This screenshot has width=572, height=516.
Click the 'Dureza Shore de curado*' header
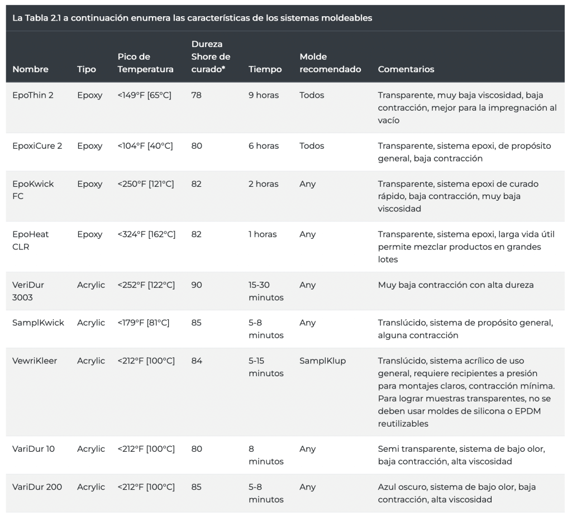click(211, 56)
